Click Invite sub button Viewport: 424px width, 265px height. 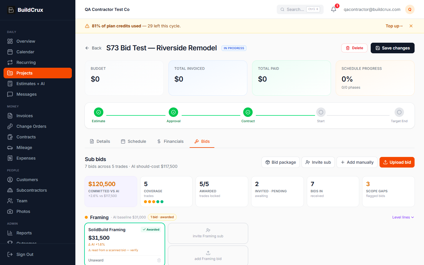pos(318,162)
